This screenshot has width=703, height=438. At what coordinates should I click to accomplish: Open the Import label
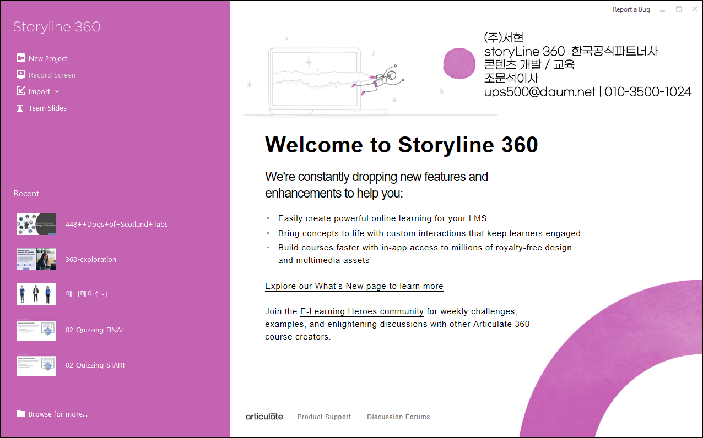click(x=39, y=92)
